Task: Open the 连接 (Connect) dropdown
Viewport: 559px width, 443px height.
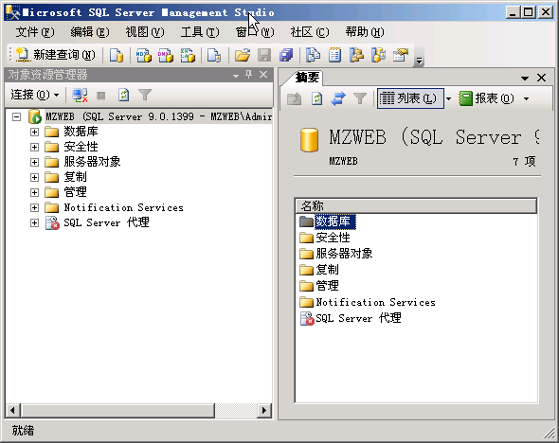Action: (x=35, y=95)
